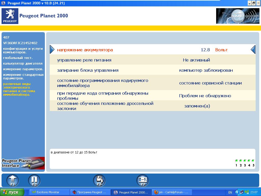The height and width of the screenshot is (196, 261).
Task: Click green indicator light number 3
Action: [x=245, y=161]
